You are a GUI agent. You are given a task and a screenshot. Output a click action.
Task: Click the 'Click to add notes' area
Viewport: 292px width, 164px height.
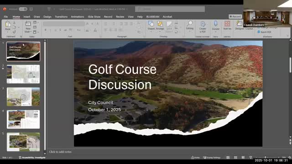pos(60,152)
